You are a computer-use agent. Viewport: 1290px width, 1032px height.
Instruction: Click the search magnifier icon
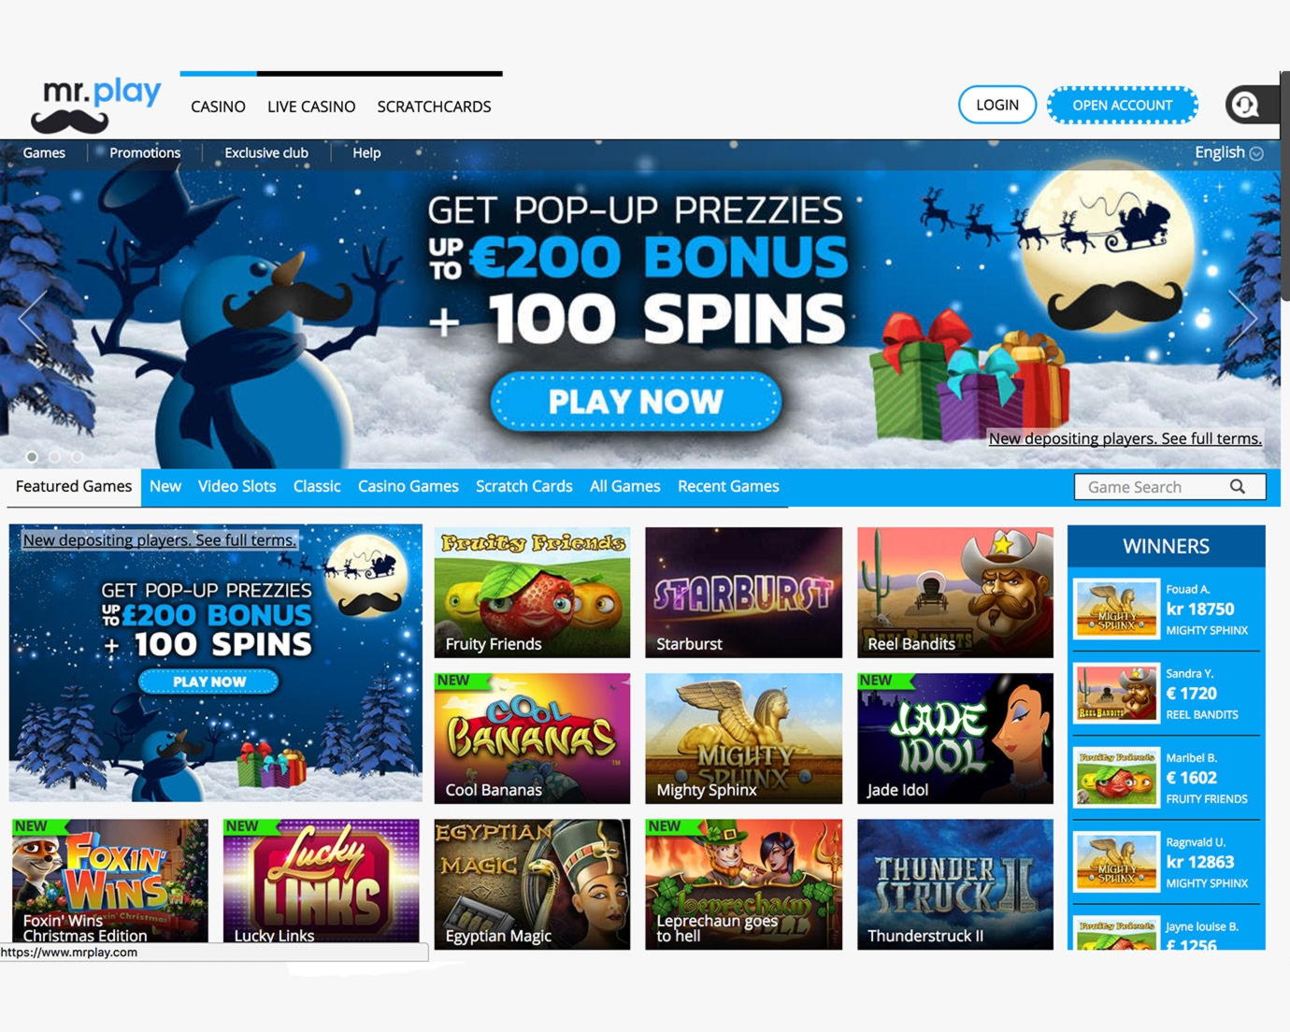click(1238, 486)
